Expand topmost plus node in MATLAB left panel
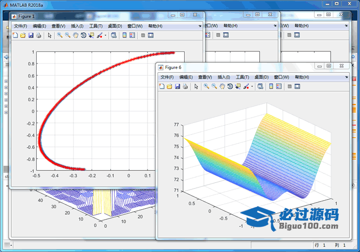This screenshot has width=360, height=252. (x=6, y=81)
